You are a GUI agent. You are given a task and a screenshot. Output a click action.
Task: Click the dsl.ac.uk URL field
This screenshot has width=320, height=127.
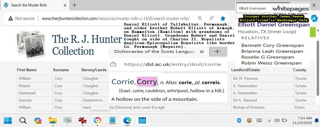[172, 64]
